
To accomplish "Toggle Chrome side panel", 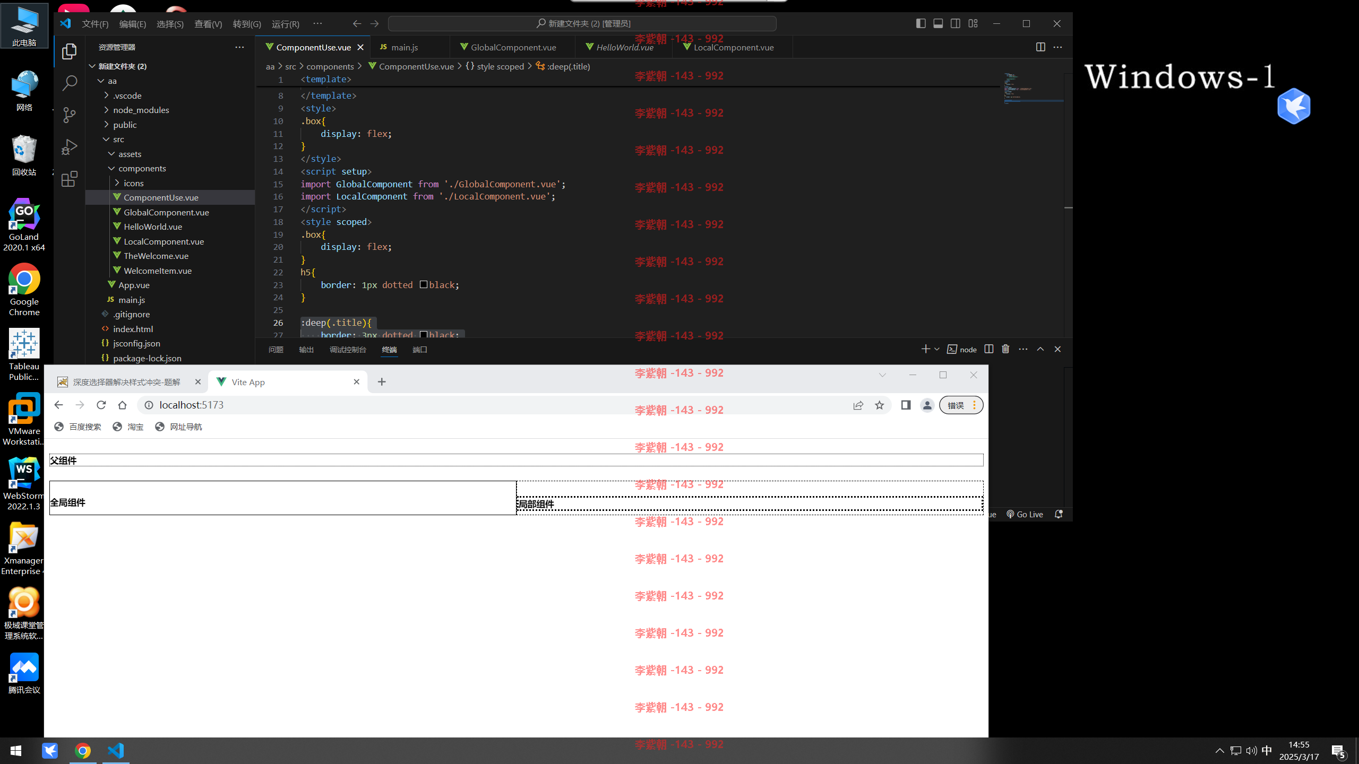I will click(x=906, y=405).
